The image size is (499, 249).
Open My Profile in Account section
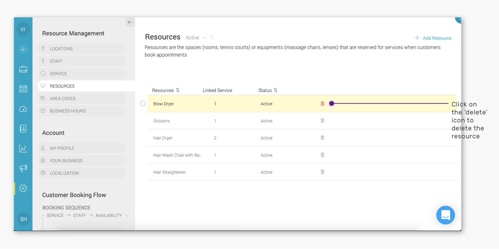pyautogui.click(x=81, y=148)
